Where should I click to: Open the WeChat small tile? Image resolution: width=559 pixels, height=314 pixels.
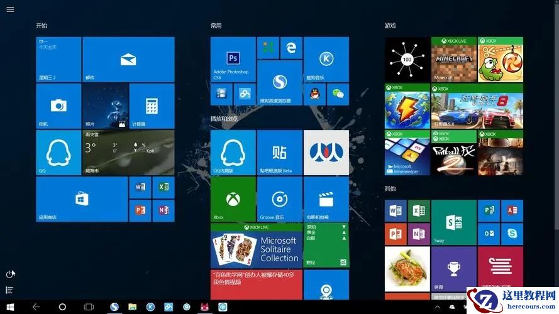[x=338, y=94]
